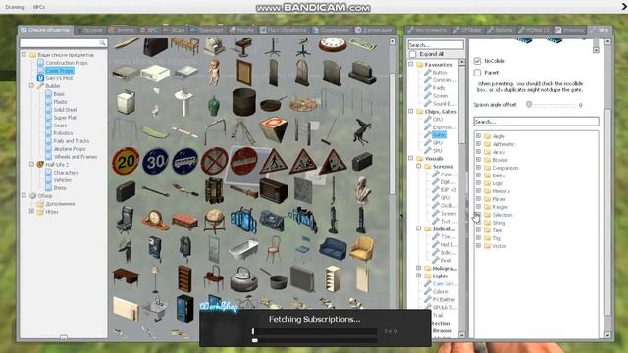Select the Trig gates folder

point(497,238)
